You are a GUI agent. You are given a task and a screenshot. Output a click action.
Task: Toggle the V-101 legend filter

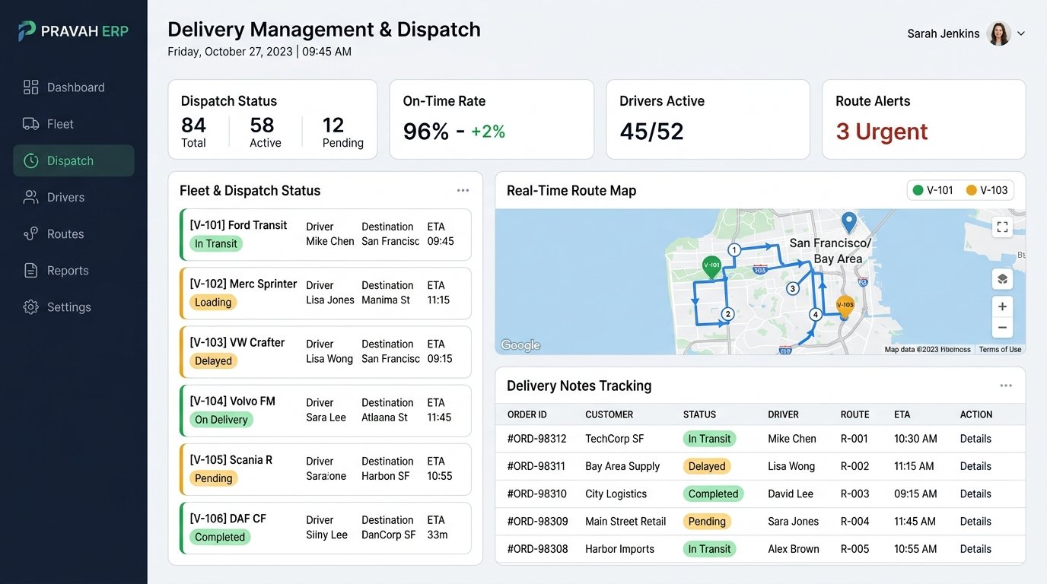point(933,190)
